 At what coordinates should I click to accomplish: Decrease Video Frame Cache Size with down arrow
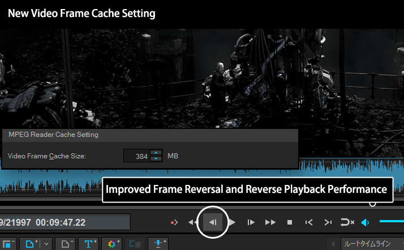(156, 158)
